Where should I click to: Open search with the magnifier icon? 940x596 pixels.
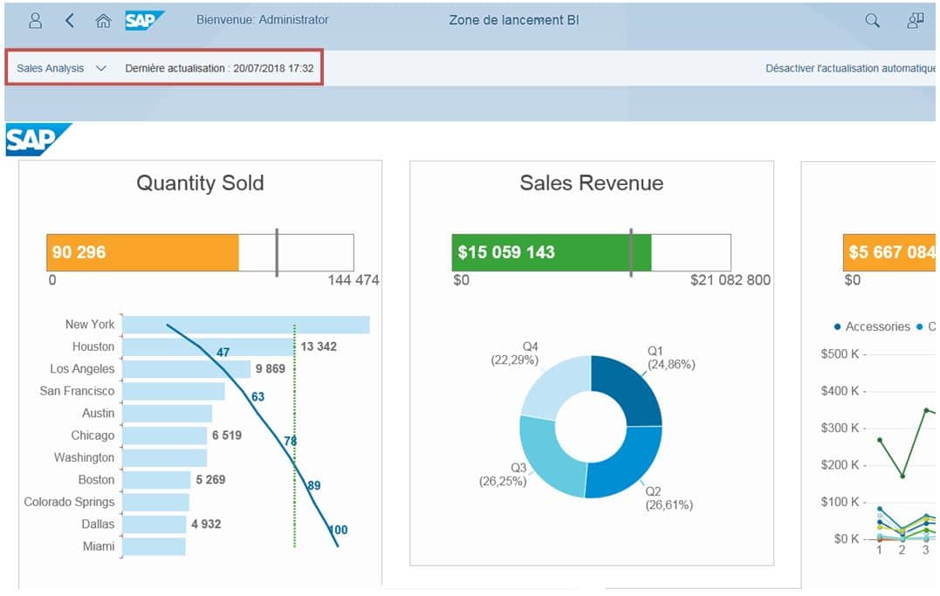872,19
